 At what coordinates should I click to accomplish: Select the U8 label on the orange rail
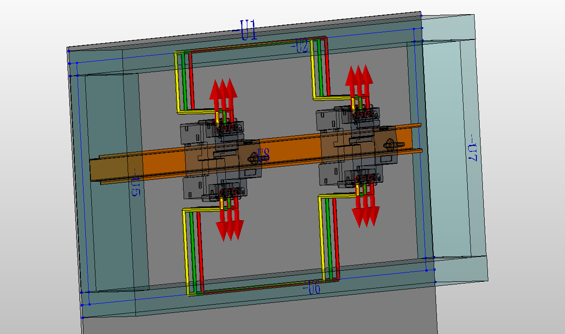point(263,155)
